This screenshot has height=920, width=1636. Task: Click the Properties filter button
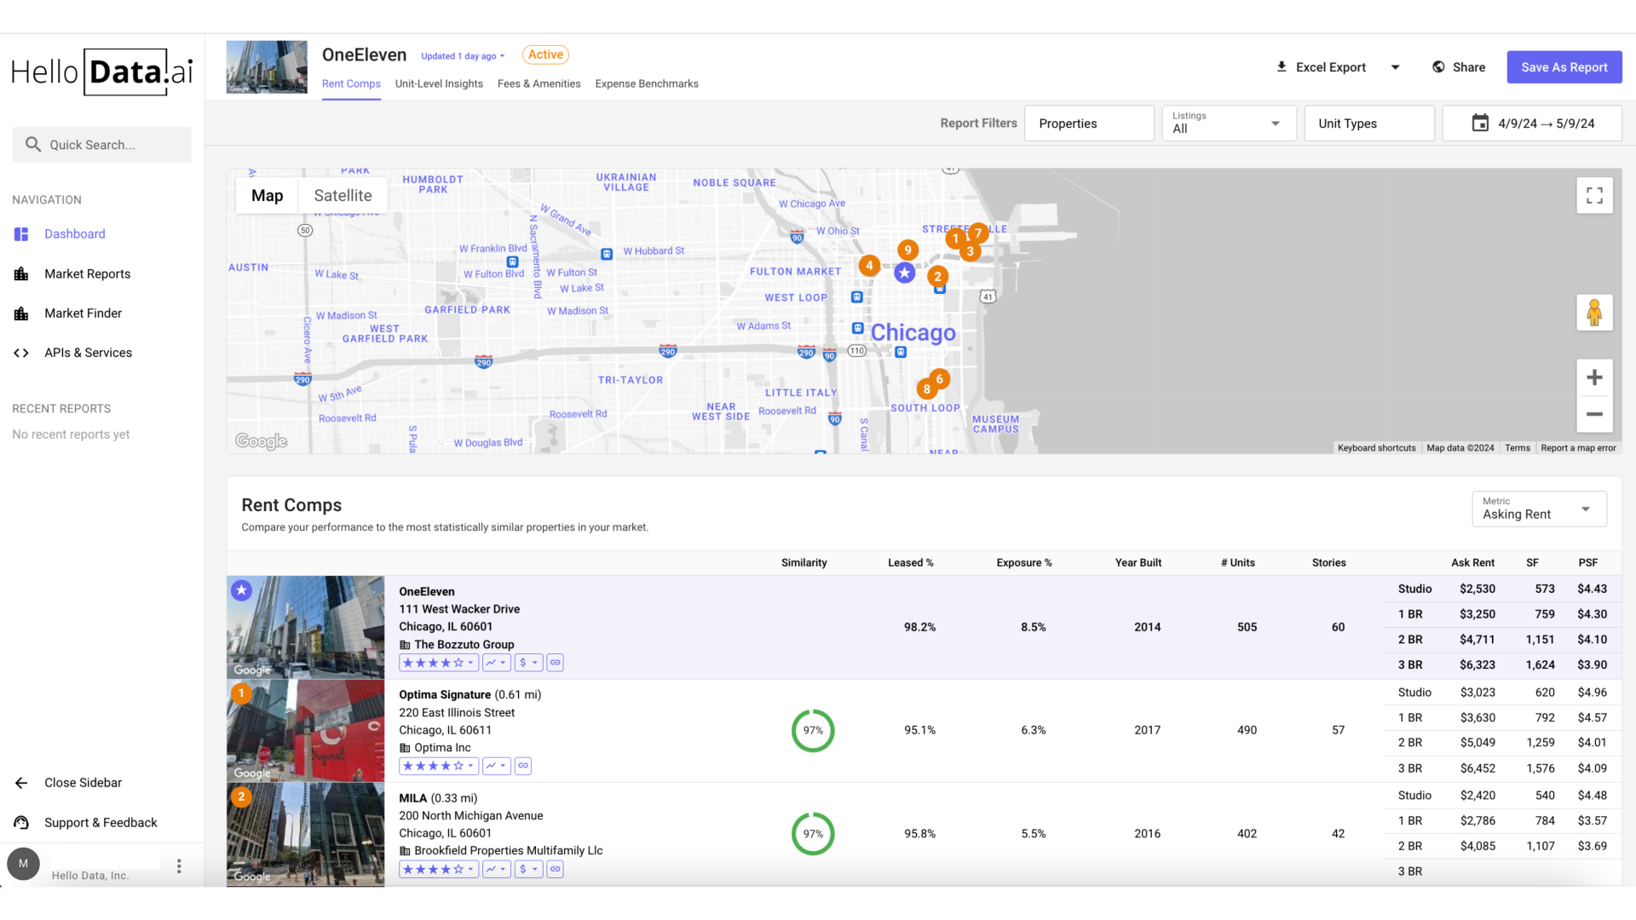pyautogui.click(x=1089, y=124)
